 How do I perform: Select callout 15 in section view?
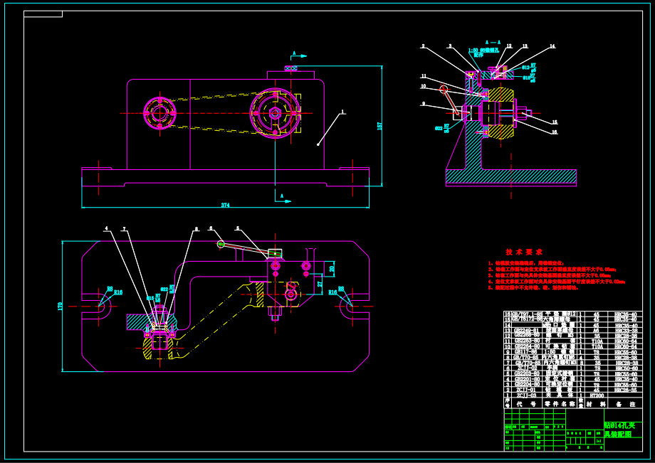click(x=555, y=122)
